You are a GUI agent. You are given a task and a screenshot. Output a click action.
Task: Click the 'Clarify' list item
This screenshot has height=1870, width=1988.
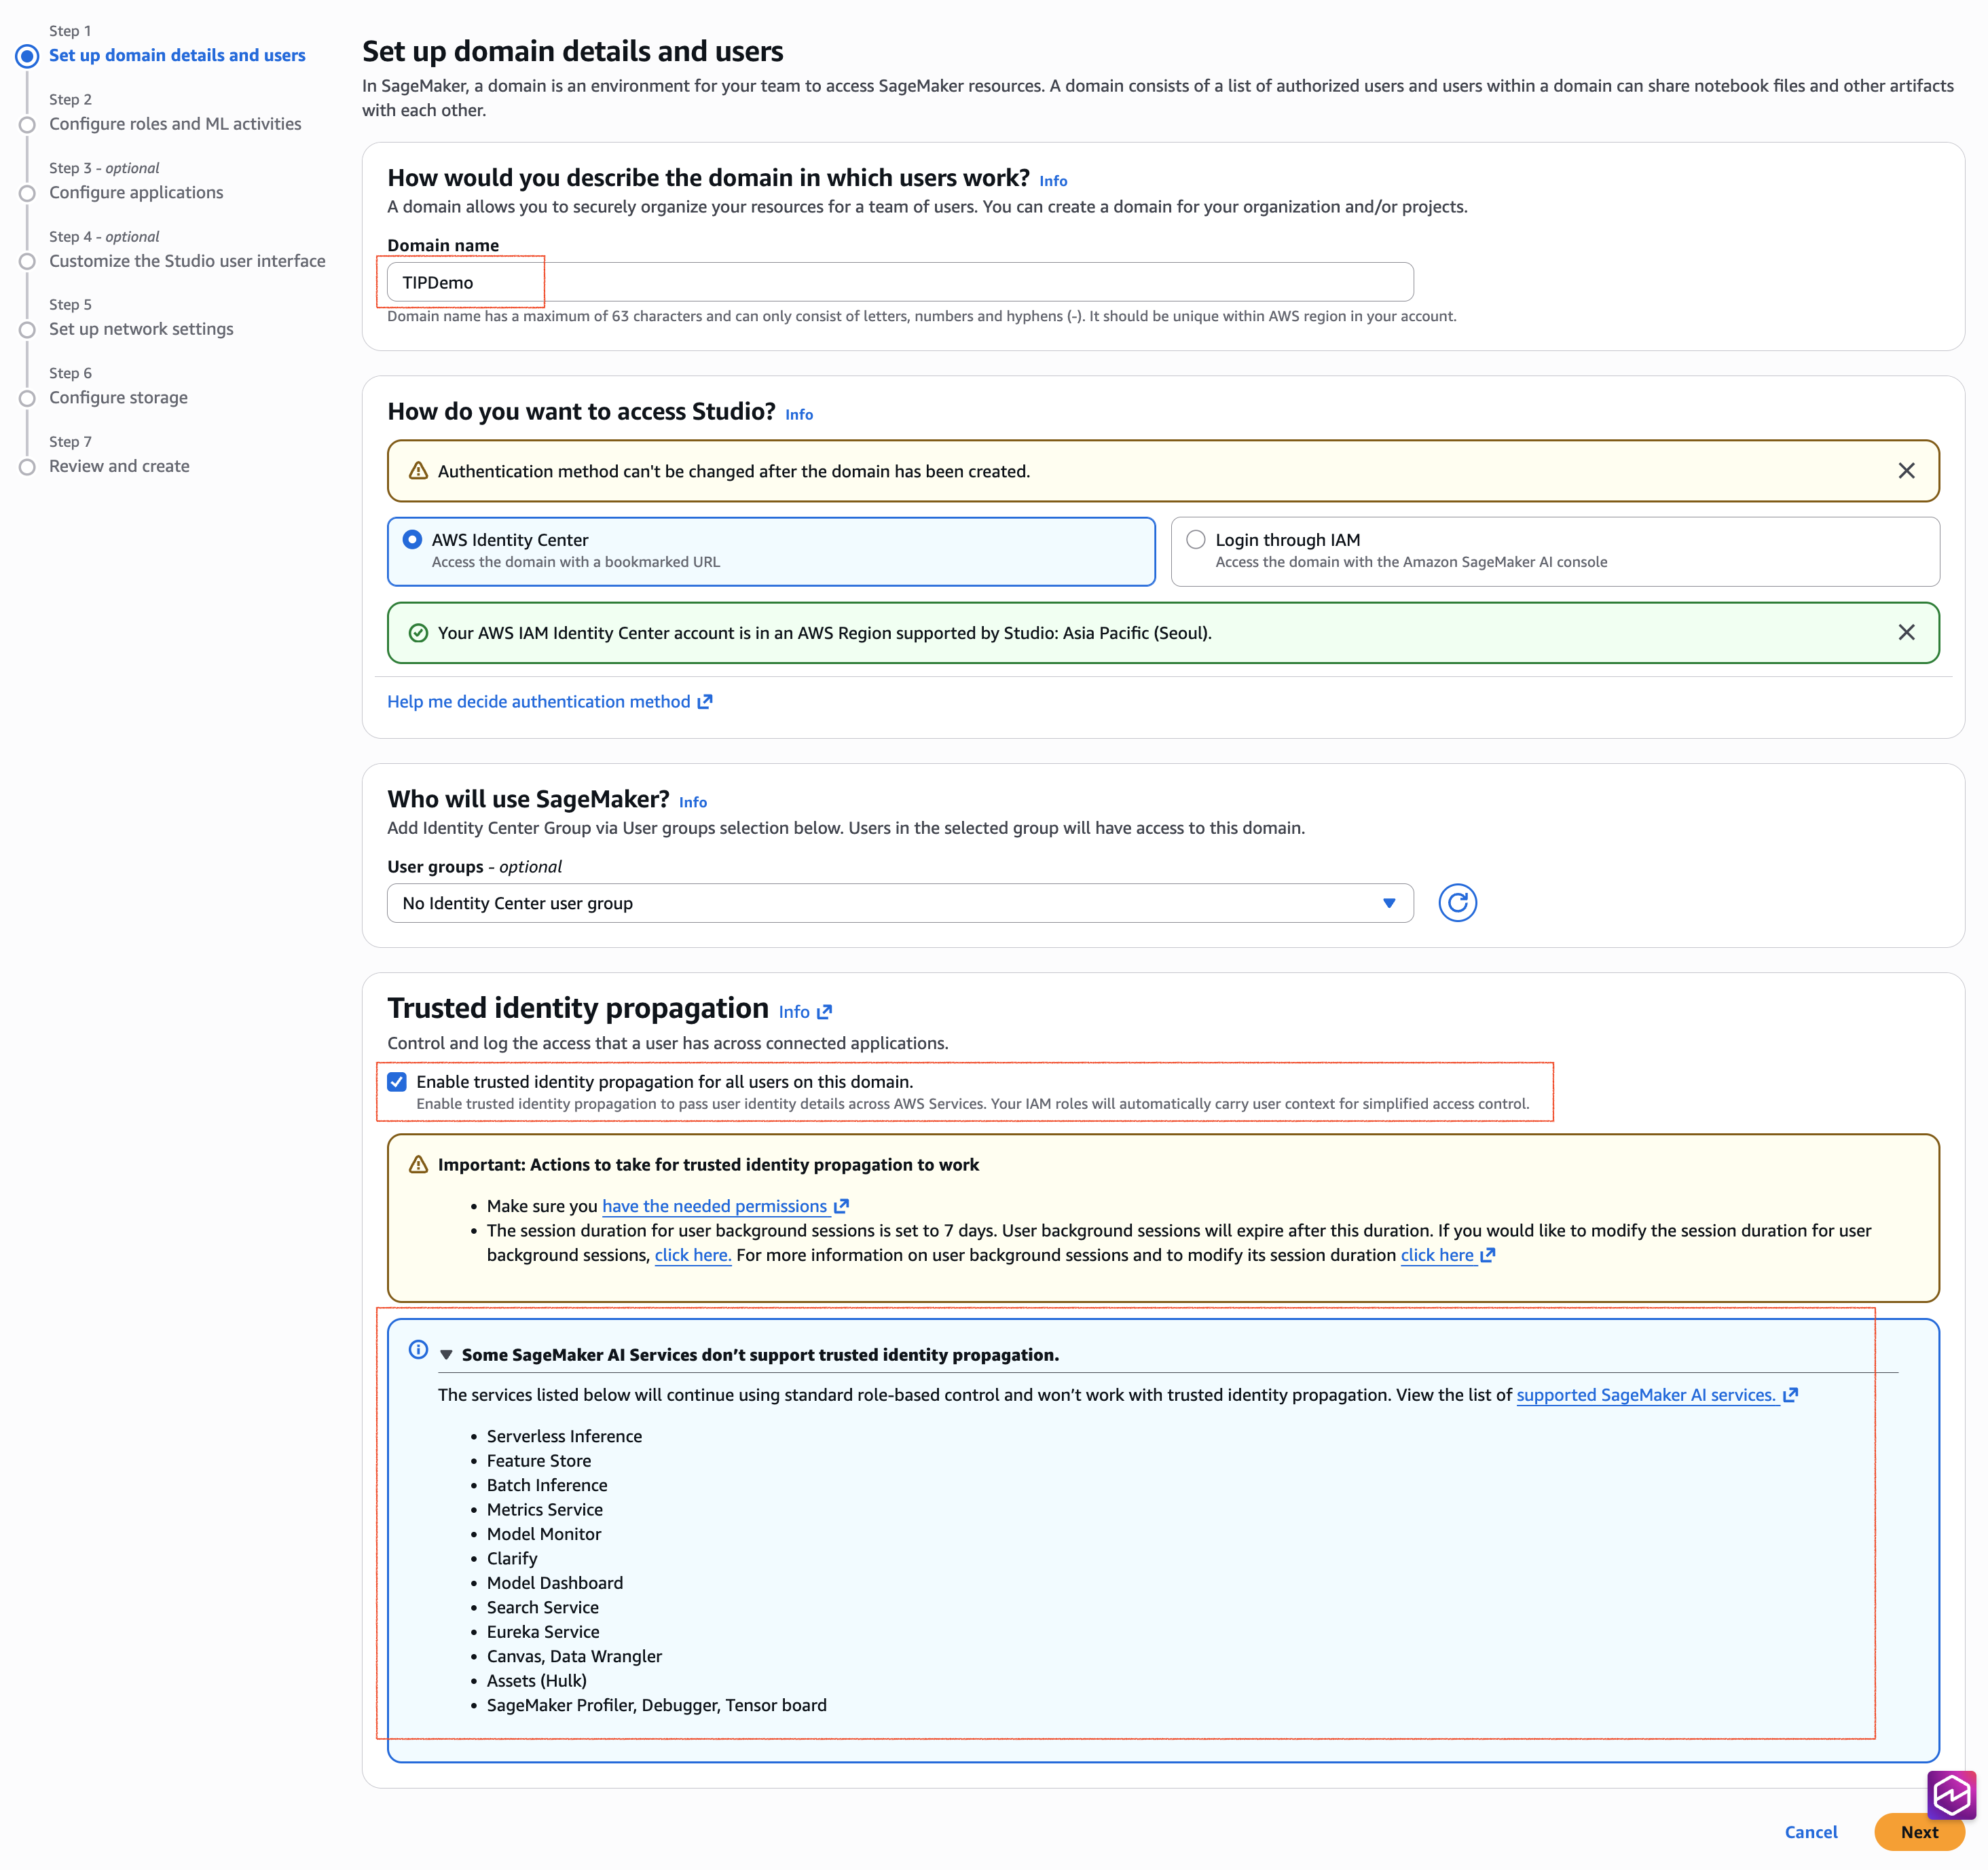coord(512,1559)
